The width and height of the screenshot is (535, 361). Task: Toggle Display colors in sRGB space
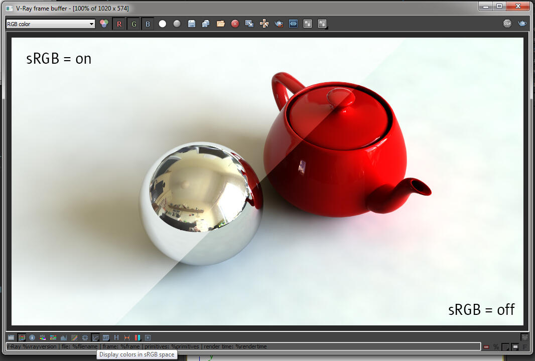click(x=95, y=337)
